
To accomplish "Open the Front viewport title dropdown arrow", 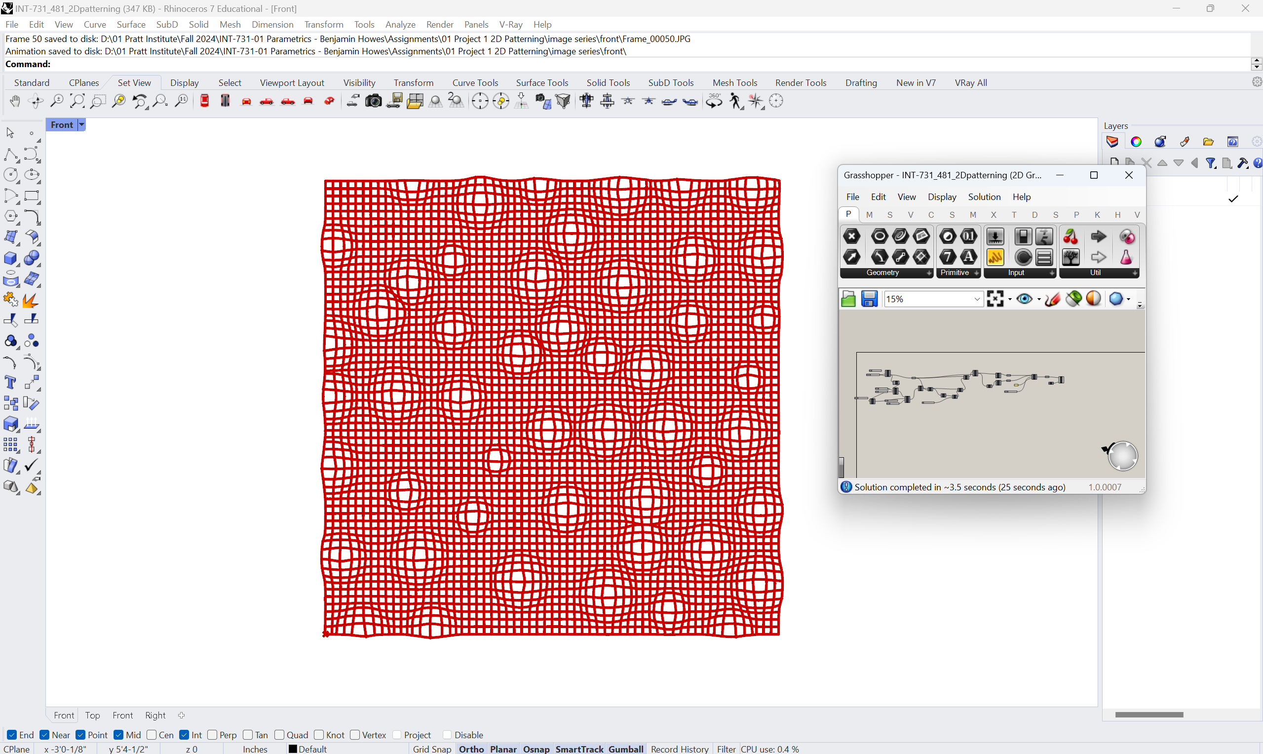I will coord(81,124).
